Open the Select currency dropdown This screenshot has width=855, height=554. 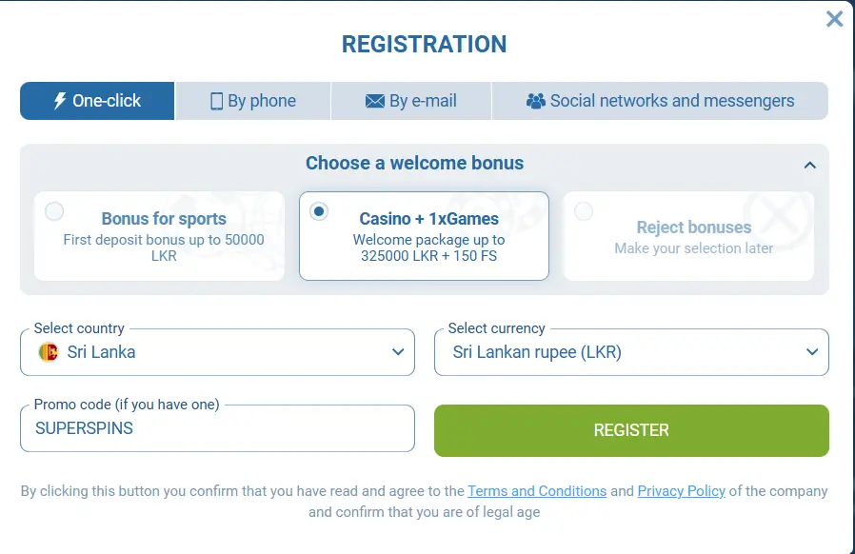pos(813,351)
